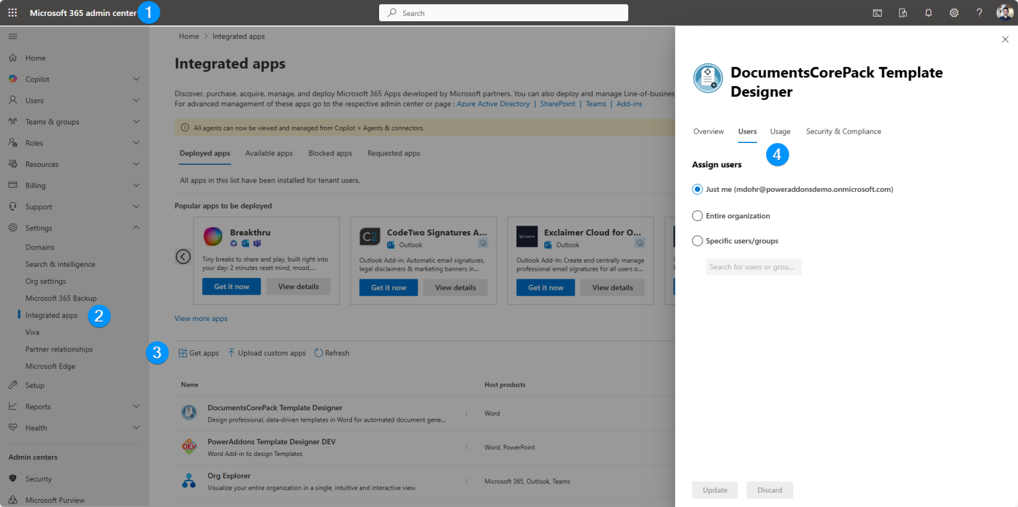Open Get apps from the toolbar
The width and height of the screenshot is (1018, 507).
click(x=198, y=353)
